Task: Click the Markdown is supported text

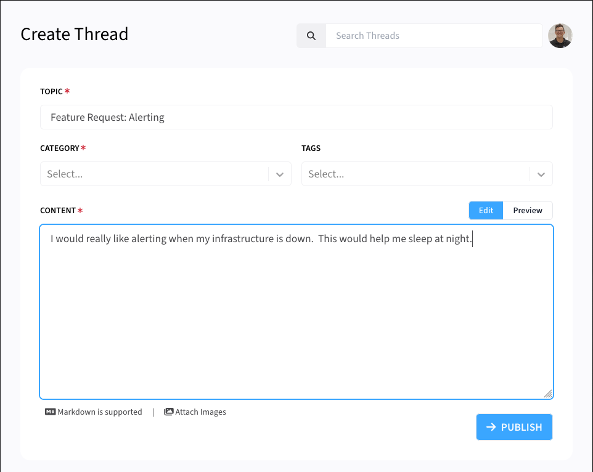Action: tap(100, 412)
